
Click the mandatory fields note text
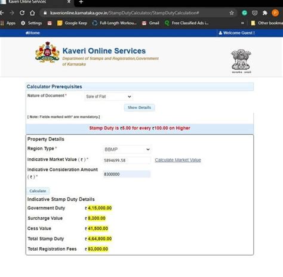click(x=64, y=117)
